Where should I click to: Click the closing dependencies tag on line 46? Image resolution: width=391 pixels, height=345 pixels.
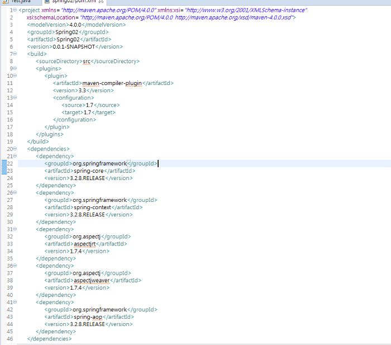coord(49,339)
